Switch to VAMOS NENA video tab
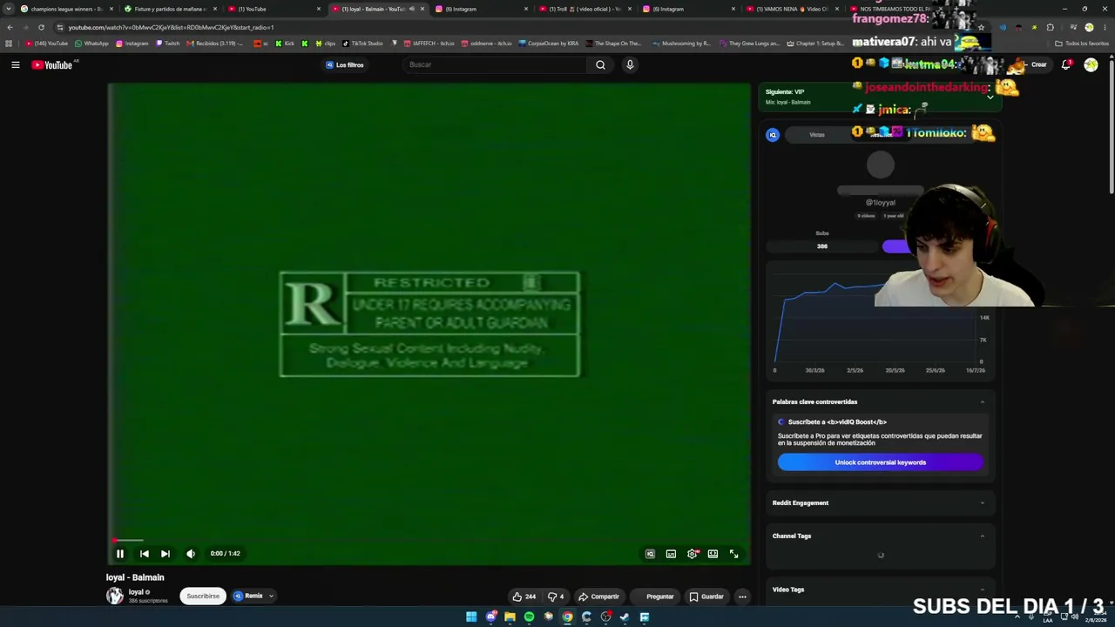This screenshot has height=627, width=1115. click(x=792, y=9)
